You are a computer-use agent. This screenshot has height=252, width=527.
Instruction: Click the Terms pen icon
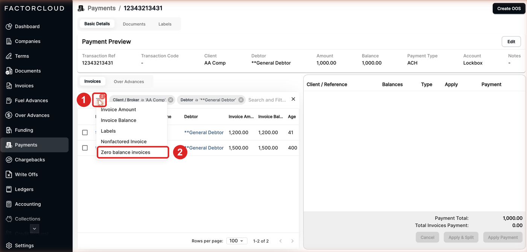(x=9, y=56)
